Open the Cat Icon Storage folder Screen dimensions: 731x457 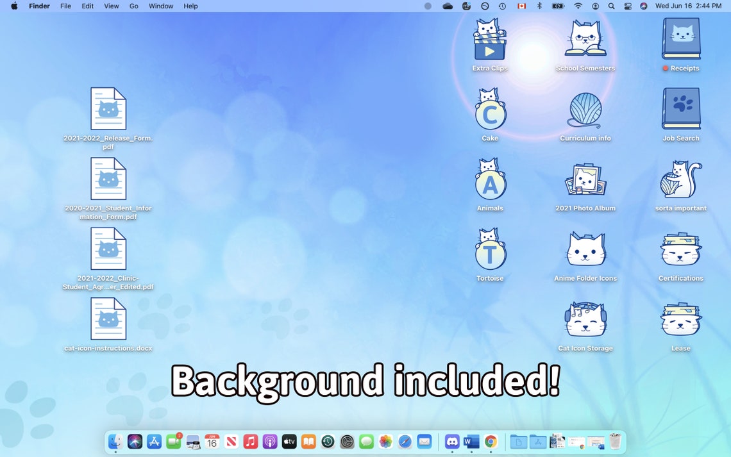585,319
